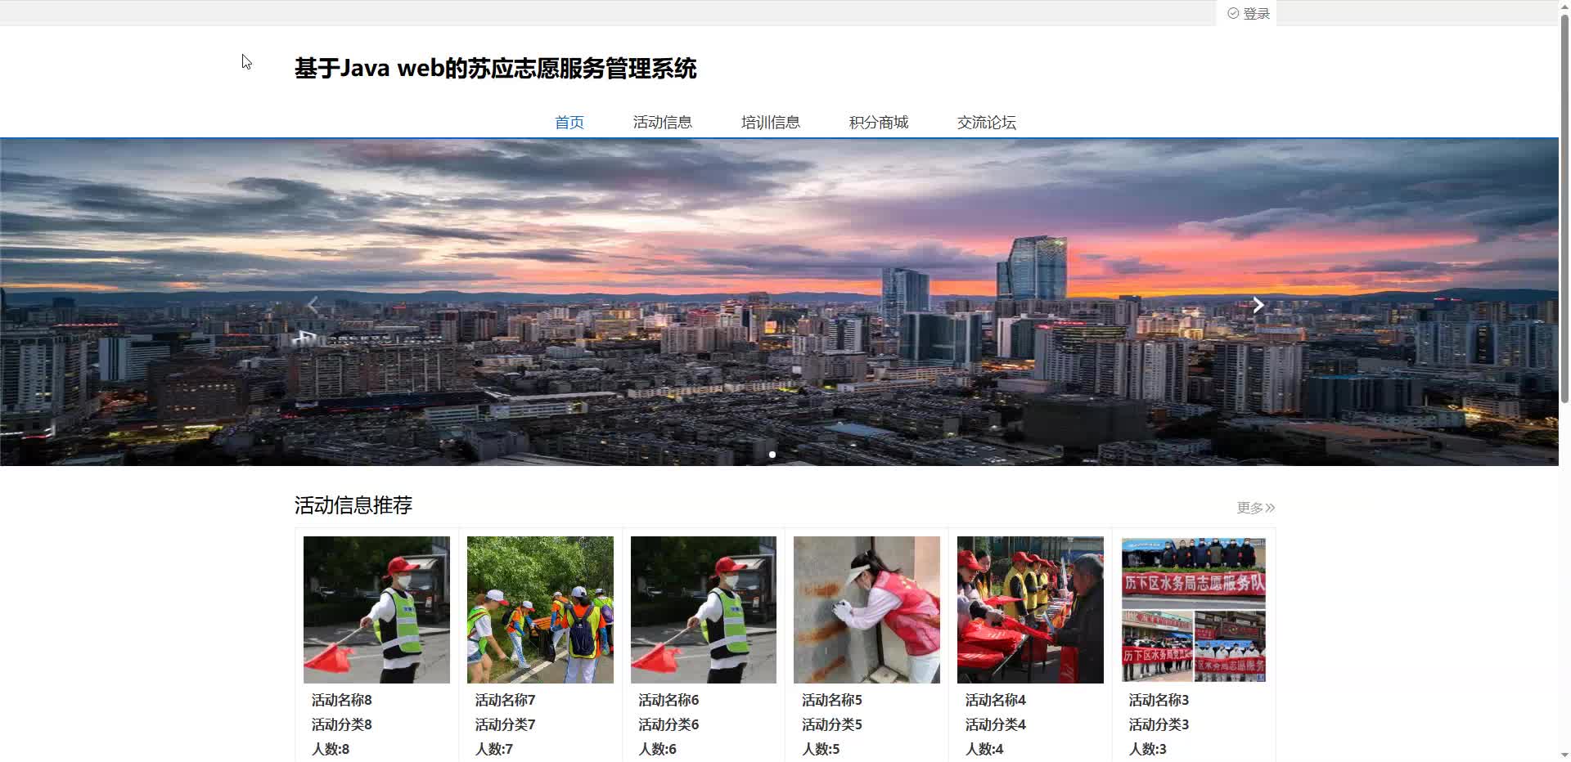Click the 活动信息推荐 section heading
The height and width of the screenshot is (762, 1571).
tap(353, 505)
